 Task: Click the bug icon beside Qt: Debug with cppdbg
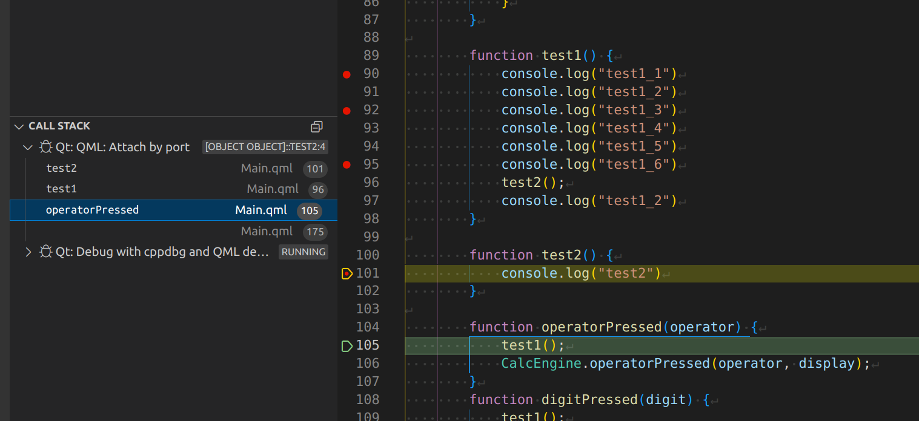[45, 251]
